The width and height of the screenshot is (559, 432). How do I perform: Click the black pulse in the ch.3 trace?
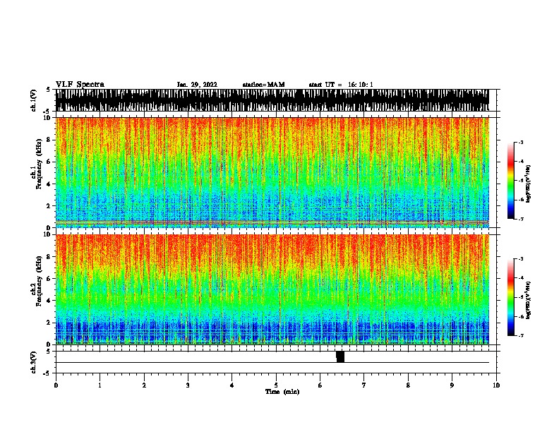pos(340,356)
